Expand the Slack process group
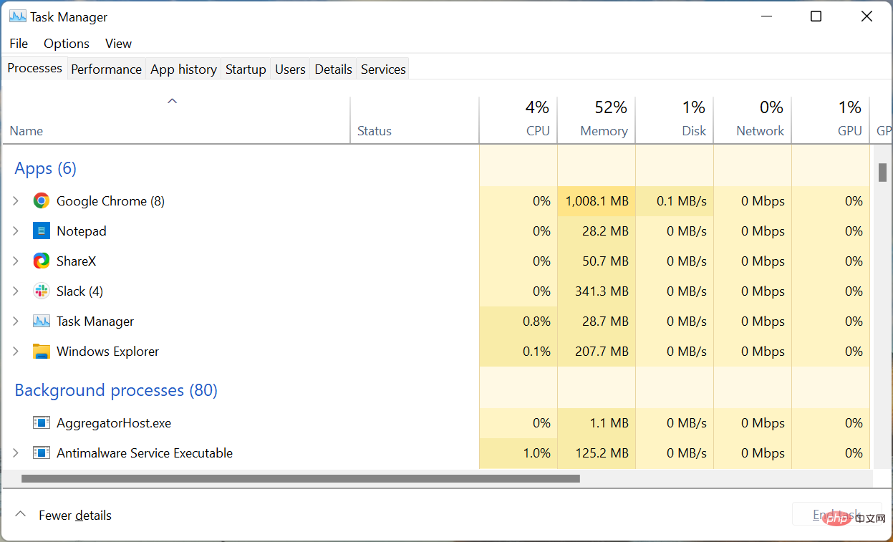Screen dimensions: 893x542 (16, 291)
